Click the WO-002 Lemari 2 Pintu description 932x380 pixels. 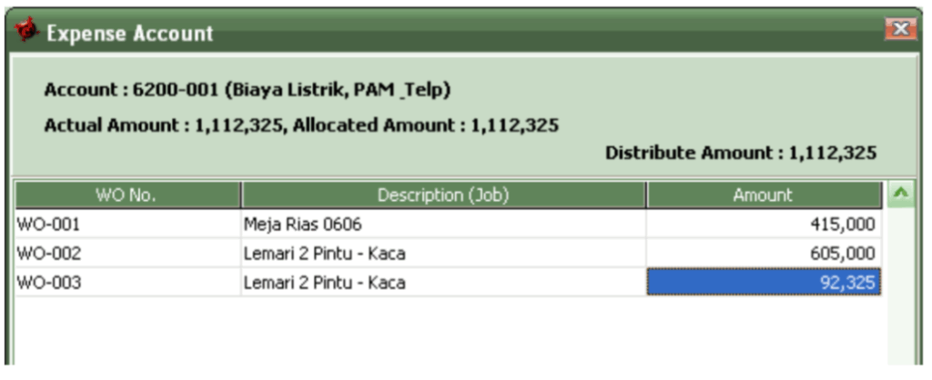tap(443, 254)
